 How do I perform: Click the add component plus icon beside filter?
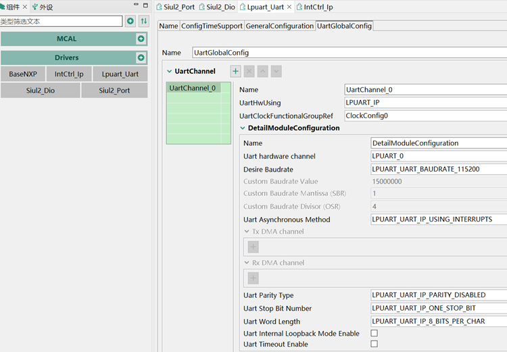pos(130,22)
